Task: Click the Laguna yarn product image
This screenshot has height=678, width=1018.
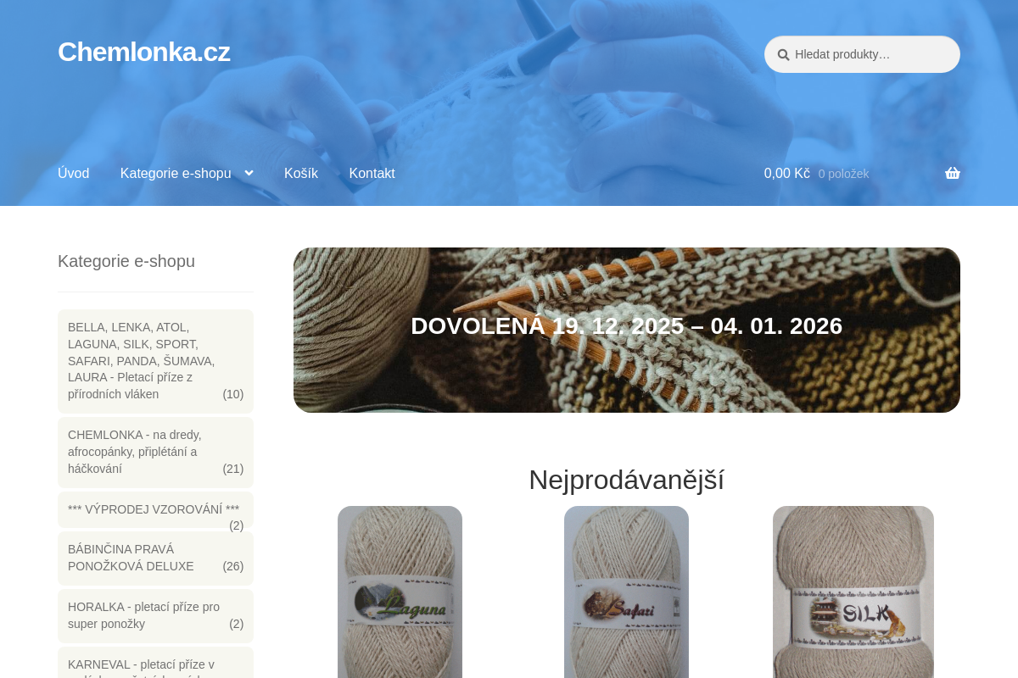Action: [400, 592]
